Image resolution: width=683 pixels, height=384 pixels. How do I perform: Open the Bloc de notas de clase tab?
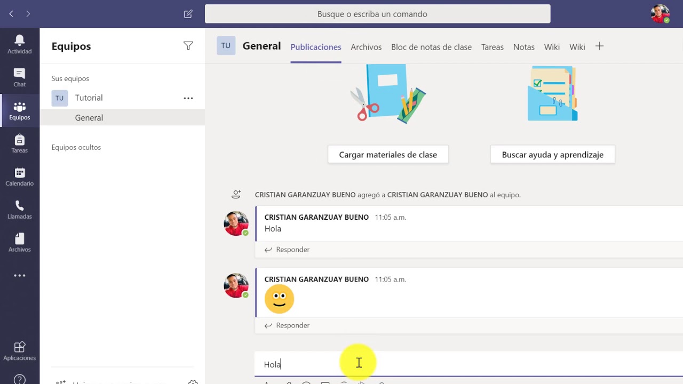tap(431, 47)
